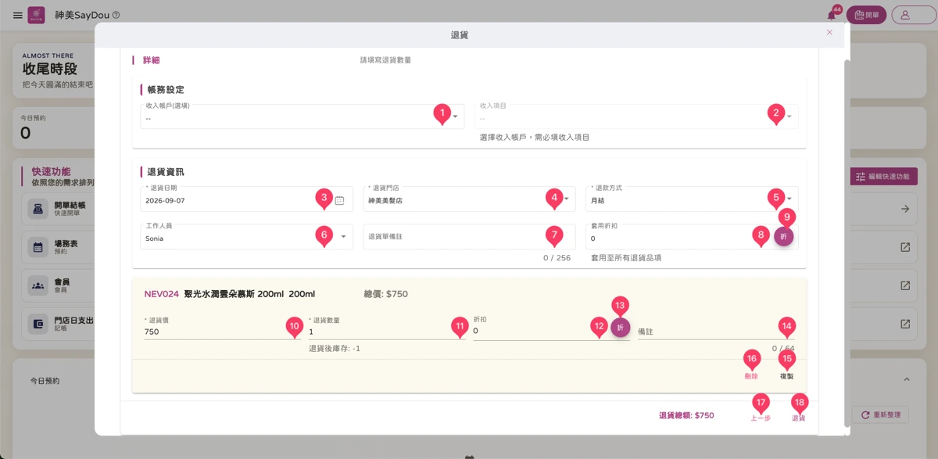The image size is (938, 459).
Task: Click the 折 button in the NEV024 item row
Action: [620, 328]
